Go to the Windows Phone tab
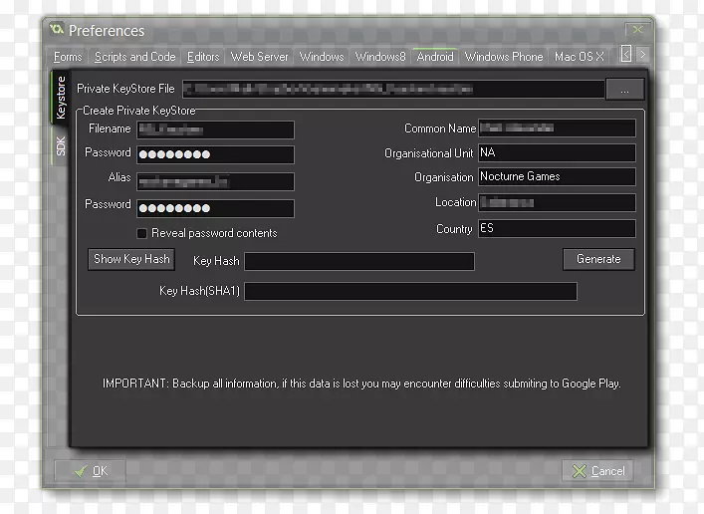 (x=504, y=57)
